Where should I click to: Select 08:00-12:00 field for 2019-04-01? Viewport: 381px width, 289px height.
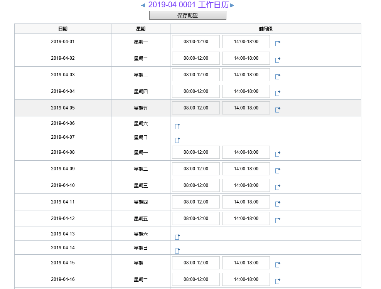[196, 42]
